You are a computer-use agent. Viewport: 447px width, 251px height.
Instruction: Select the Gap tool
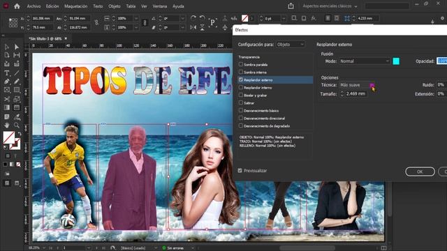point(17,55)
